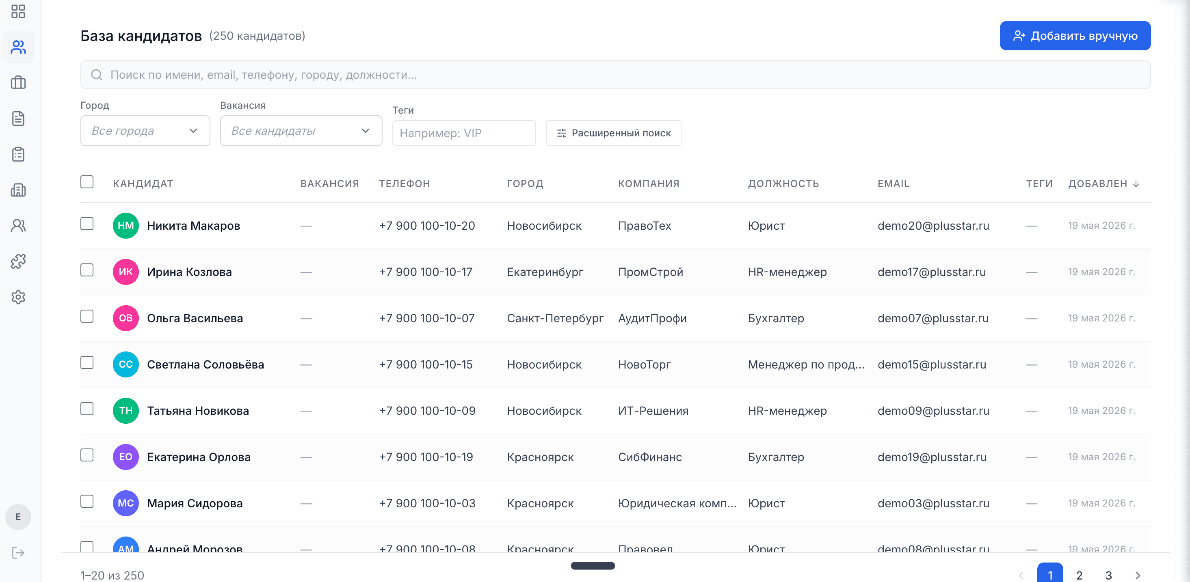Open page 2 in pagination

pos(1079,575)
